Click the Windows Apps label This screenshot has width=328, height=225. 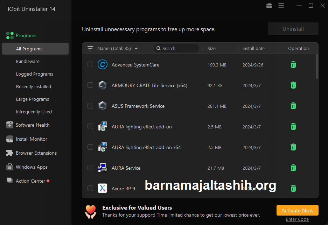point(32,167)
